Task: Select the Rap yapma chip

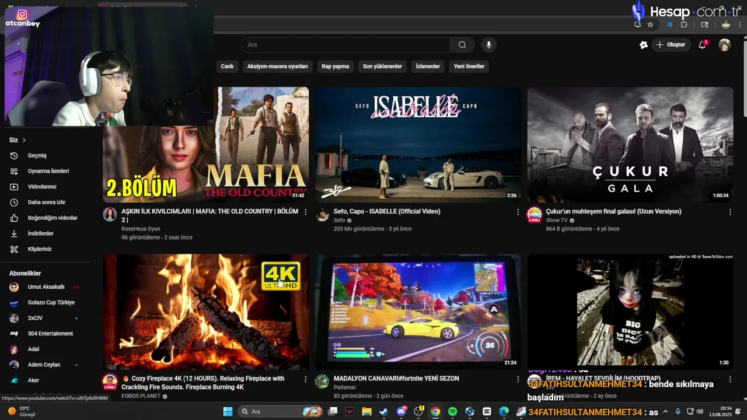Action: (335, 66)
